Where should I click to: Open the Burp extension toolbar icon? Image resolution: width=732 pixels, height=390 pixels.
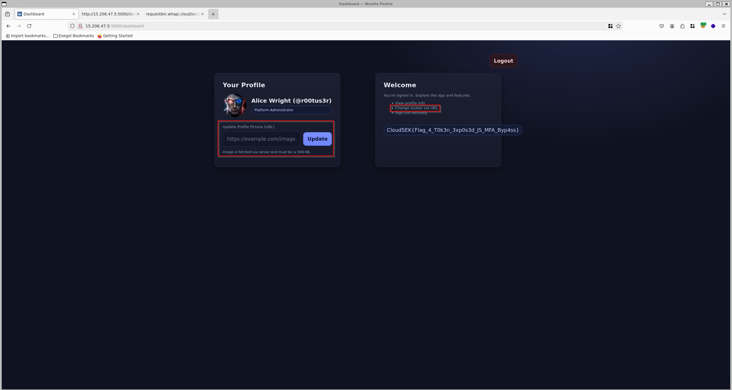tap(703, 26)
